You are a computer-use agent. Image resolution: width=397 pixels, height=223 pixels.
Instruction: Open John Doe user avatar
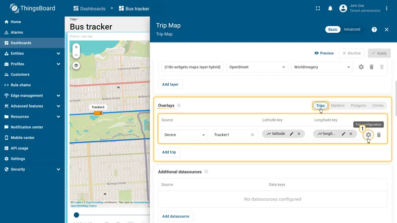tap(343, 8)
